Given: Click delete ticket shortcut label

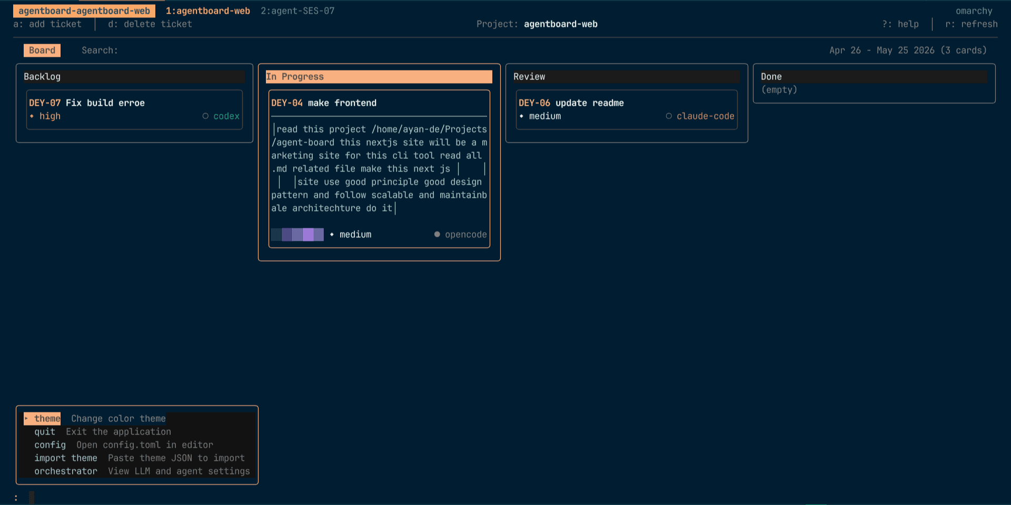Looking at the screenshot, I should pos(149,24).
